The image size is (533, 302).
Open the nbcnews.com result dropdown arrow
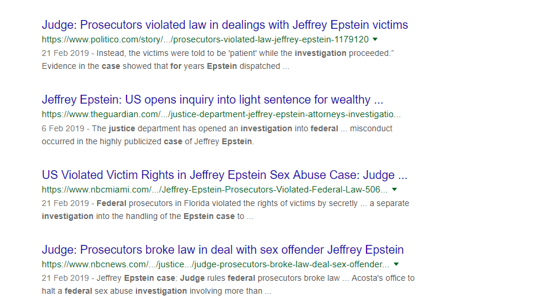pyautogui.click(x=396, y=264)
